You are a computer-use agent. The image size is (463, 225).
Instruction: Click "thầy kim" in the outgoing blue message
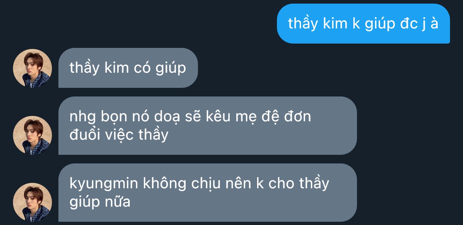pos(317,24)
